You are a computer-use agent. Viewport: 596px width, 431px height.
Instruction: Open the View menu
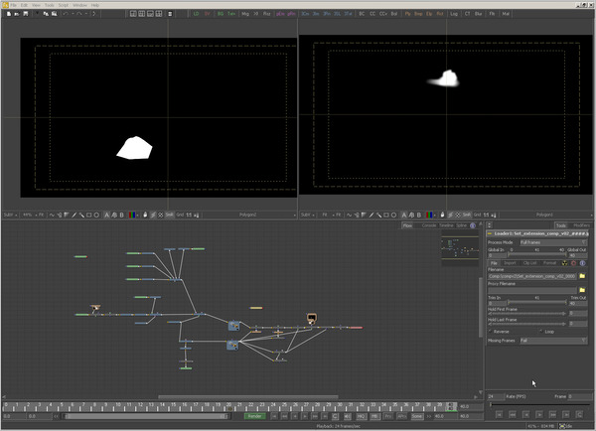click(x=36, y=5)
